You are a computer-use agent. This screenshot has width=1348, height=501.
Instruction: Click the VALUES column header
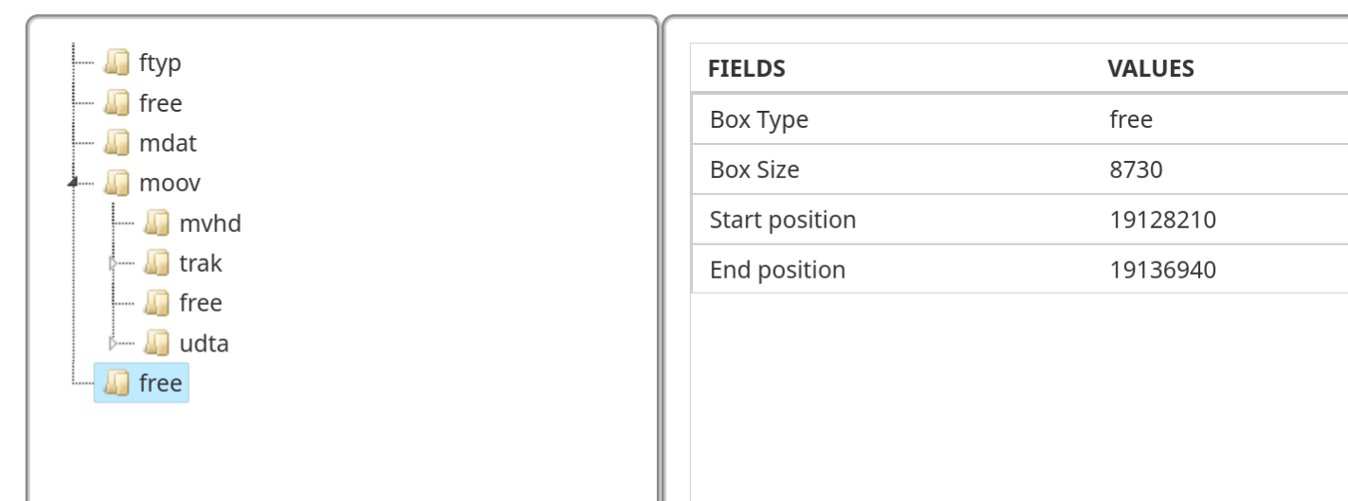[1150, 69]
